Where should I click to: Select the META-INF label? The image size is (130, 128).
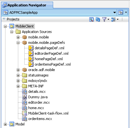click(x=36, y=86)
